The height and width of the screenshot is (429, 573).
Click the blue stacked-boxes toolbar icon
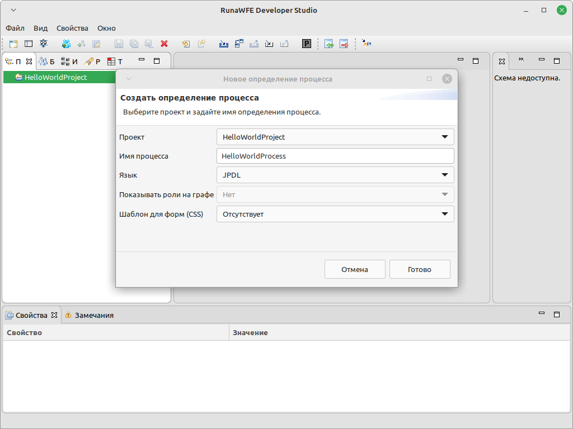click(239, 44)
